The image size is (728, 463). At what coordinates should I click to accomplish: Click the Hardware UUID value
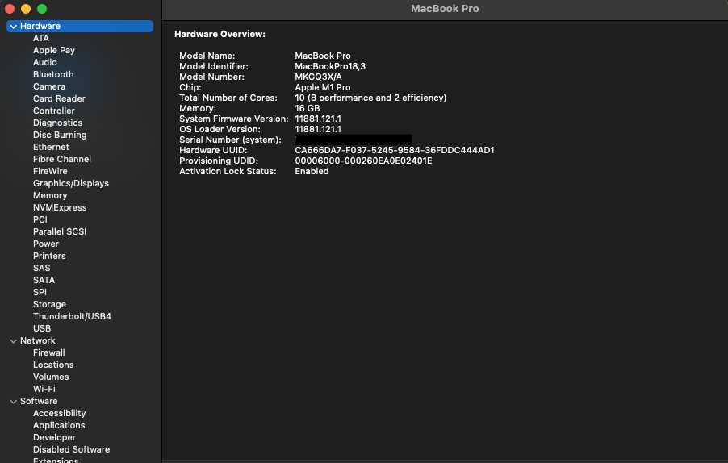pyautogui.click(x=395, y=150)
